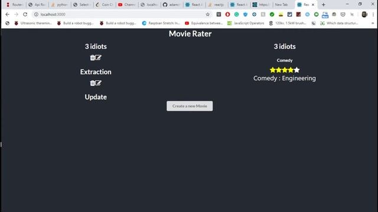This screenshot has height=212, width=378.
Task: Click the fifth white rating star
Action: coord(296,70)
